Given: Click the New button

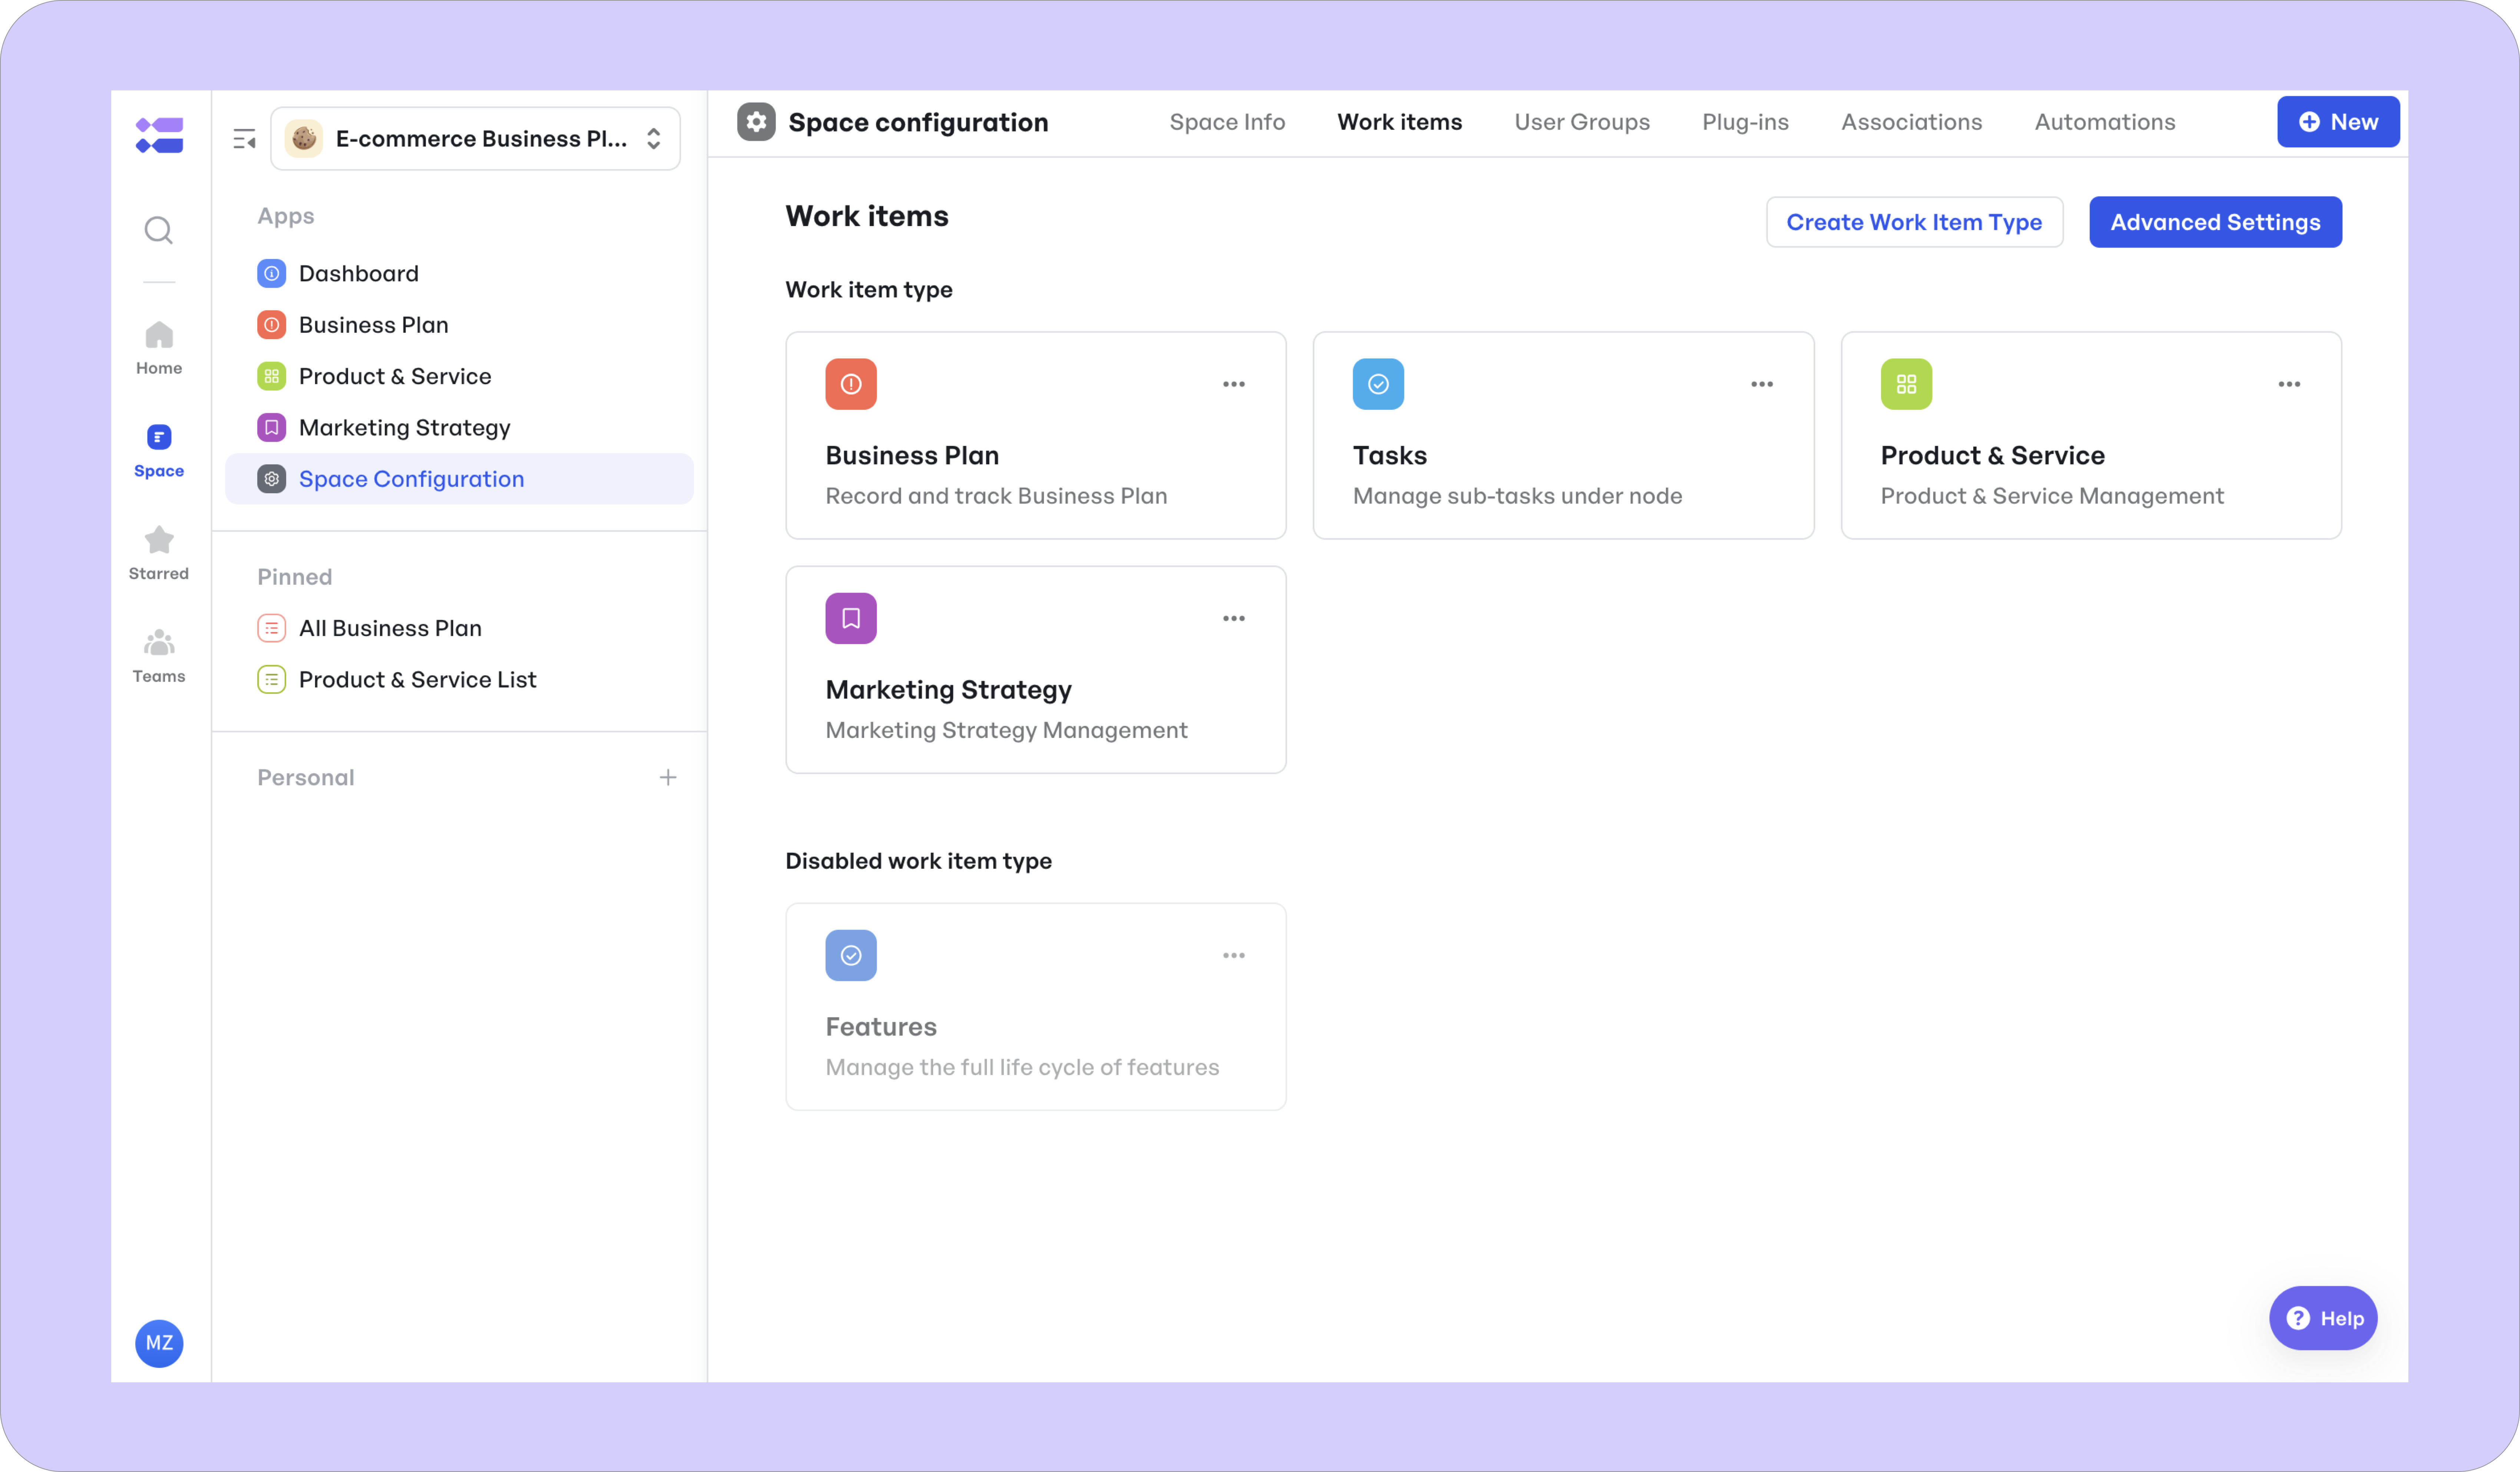Looking at the screenshot, I should [x=2338, y=122].
